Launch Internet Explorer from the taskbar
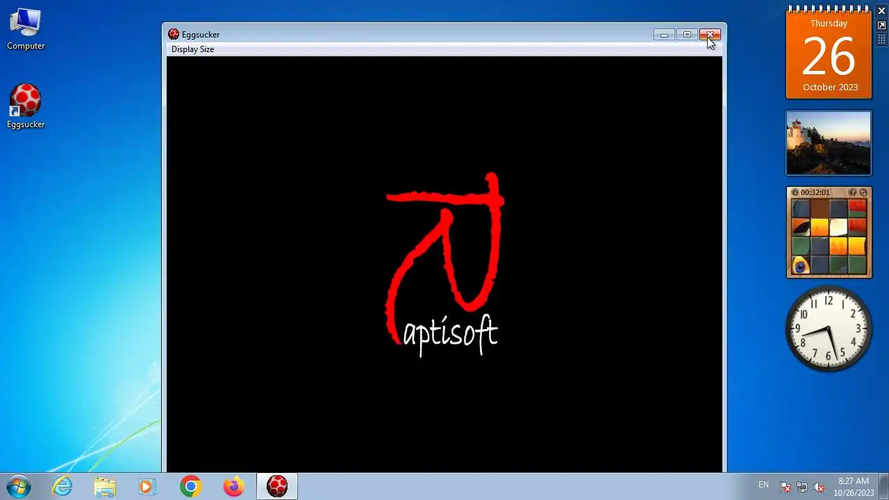The height and width of the screenshot is (500, 889). tap(63, 487)
